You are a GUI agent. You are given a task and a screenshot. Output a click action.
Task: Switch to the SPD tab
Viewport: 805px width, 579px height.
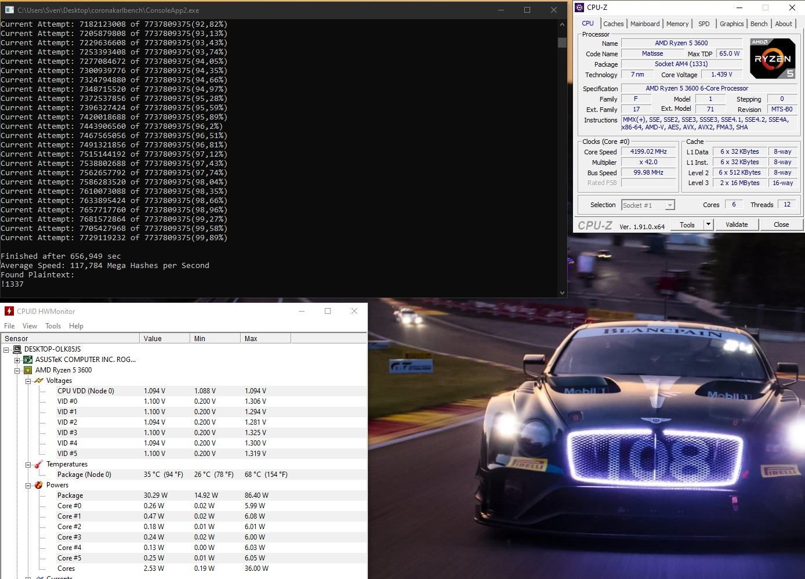[x=704, y=24]
